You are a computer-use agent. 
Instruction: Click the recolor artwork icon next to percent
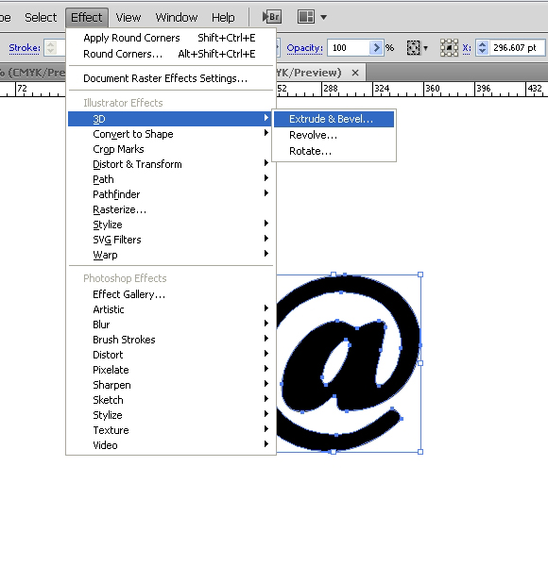pyautogui.click(x=414, y=48)
